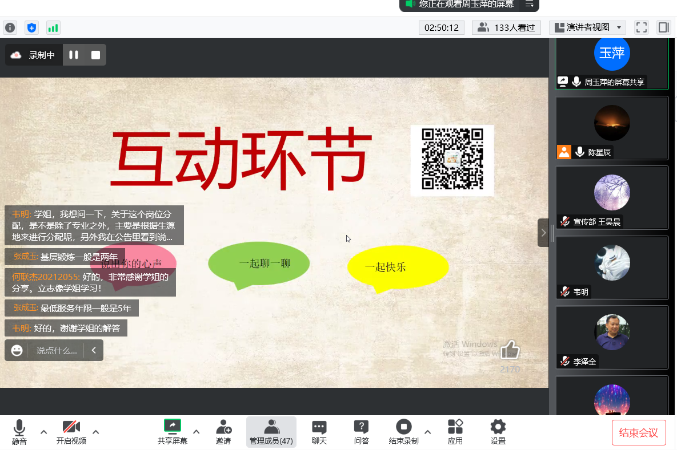
Task: Open the presenter view dropdown
Action: coord(588,27)
